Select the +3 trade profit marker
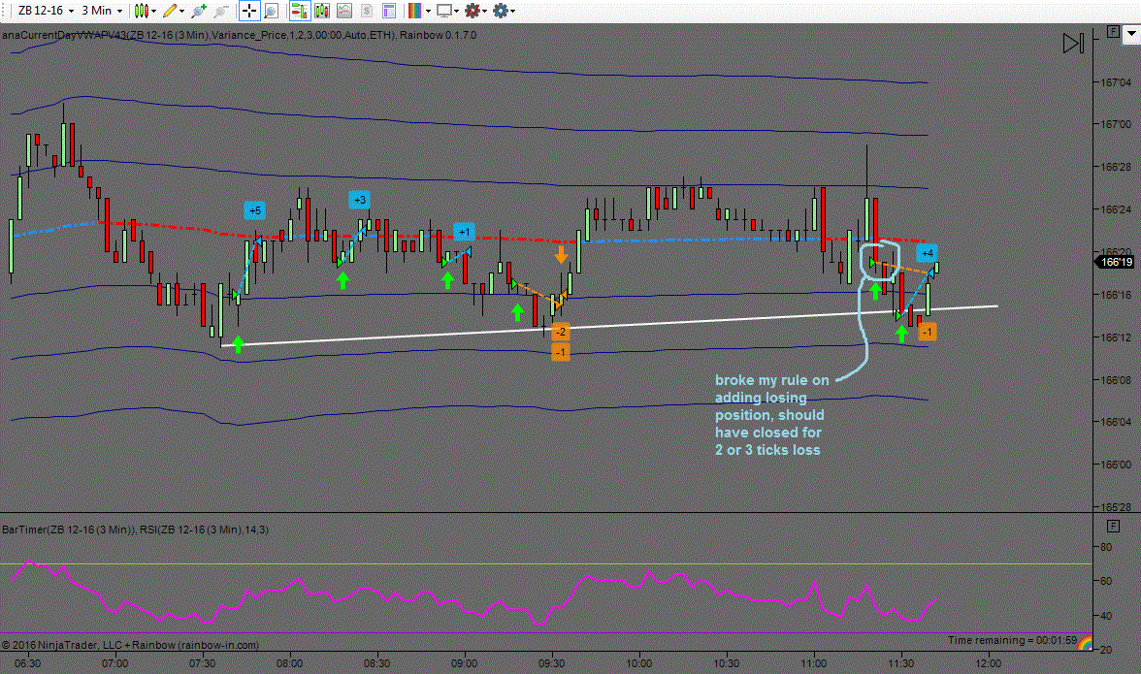 tap(359, 200)
